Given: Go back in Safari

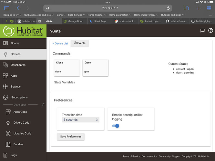Looking at the screenshot, I should point(18,8).
